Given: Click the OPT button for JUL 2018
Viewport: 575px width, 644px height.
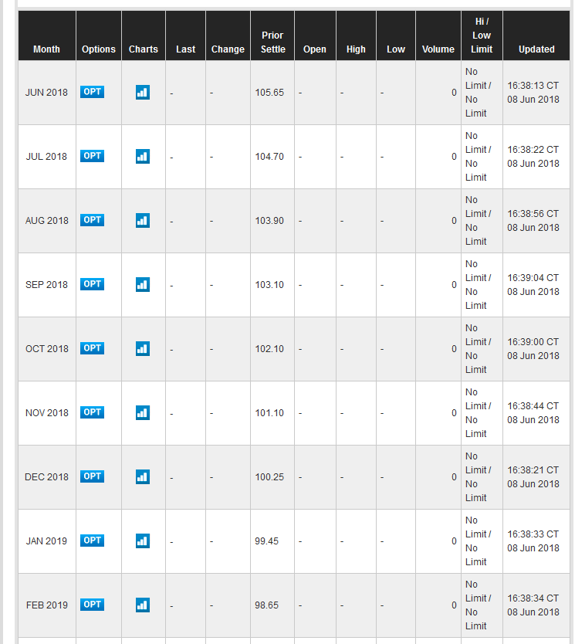Looking at the screenshot, I should click(92, 156).
